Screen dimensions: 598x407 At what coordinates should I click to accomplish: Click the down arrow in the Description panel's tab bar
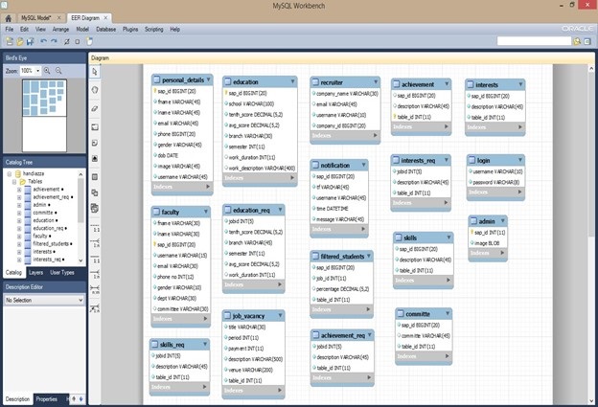pyautogui.click(x=80, y=398)
